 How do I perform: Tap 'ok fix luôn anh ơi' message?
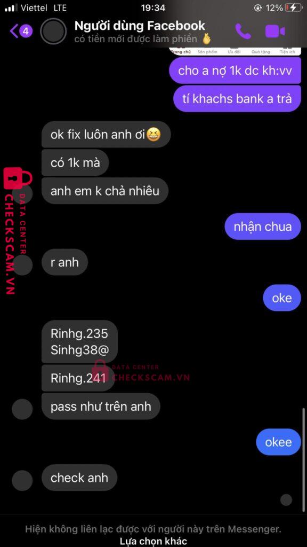[x=106, y=134]
